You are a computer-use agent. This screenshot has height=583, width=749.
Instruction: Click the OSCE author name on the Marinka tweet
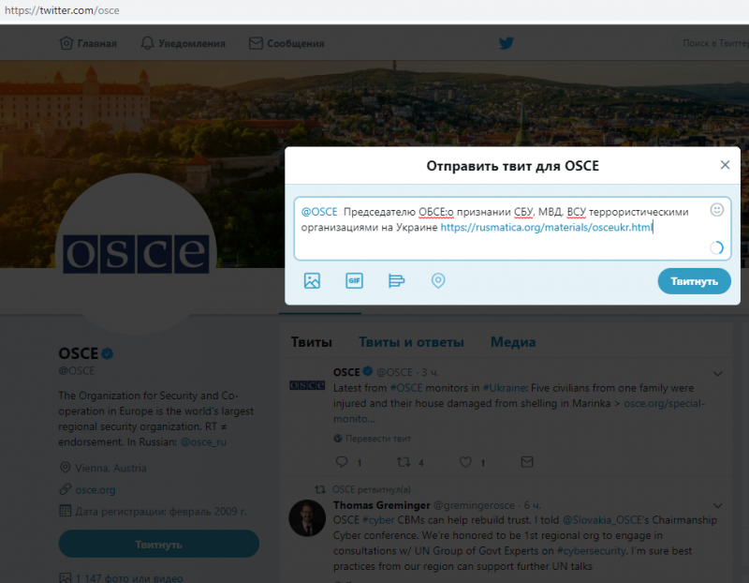click(x=346, y=372)
